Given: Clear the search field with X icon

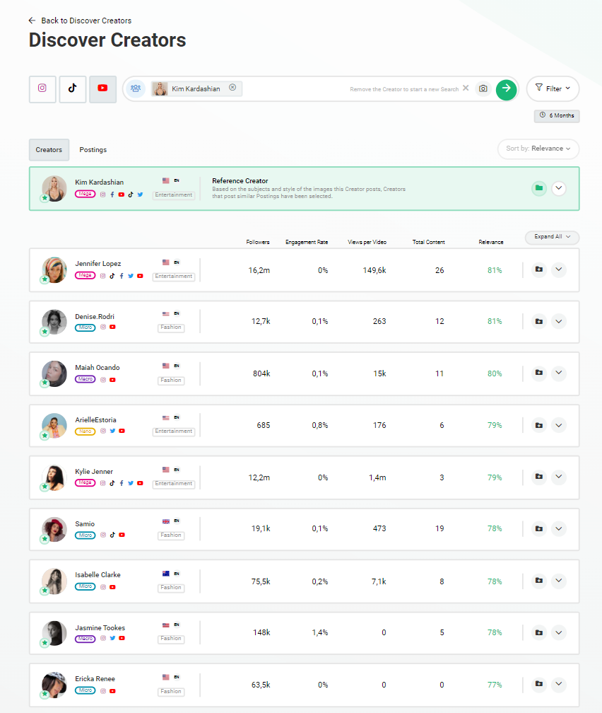Looking at the screenshot, I should [x=466, y=88].
